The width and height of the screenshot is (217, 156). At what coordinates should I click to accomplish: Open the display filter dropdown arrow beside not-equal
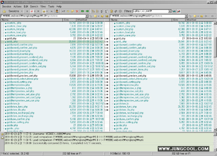(x=35, y=11)
